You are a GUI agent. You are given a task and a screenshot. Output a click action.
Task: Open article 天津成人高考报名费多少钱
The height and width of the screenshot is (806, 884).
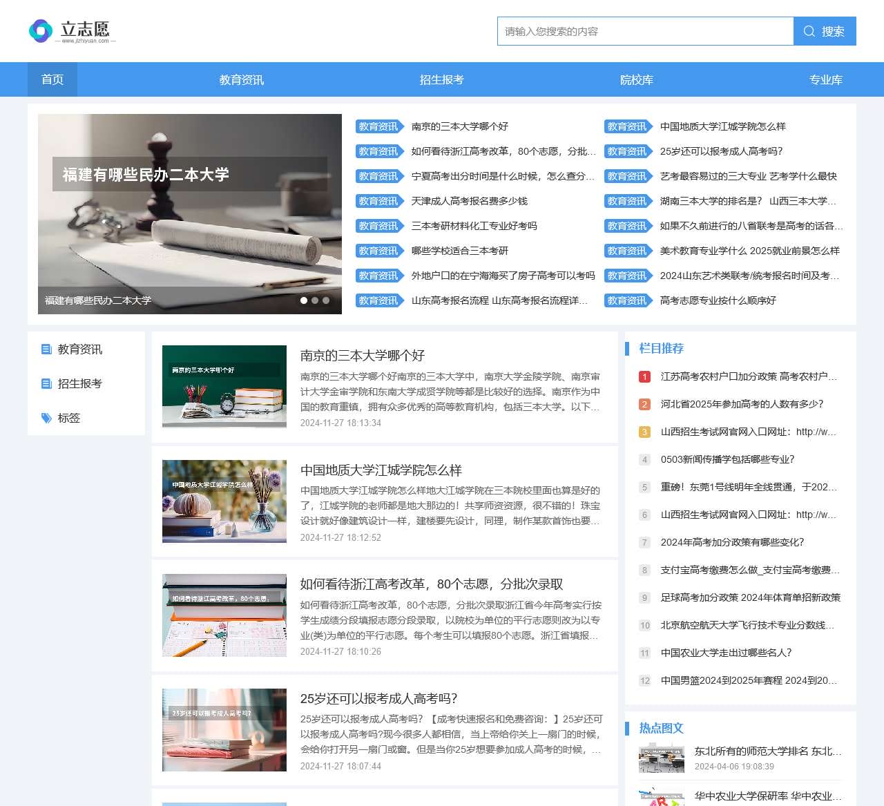click(x=469, y=201)
